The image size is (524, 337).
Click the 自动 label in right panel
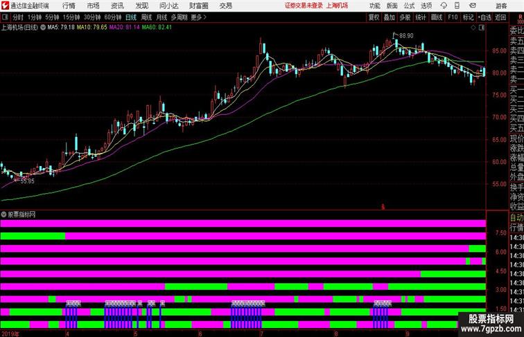(x=516, y=218)
